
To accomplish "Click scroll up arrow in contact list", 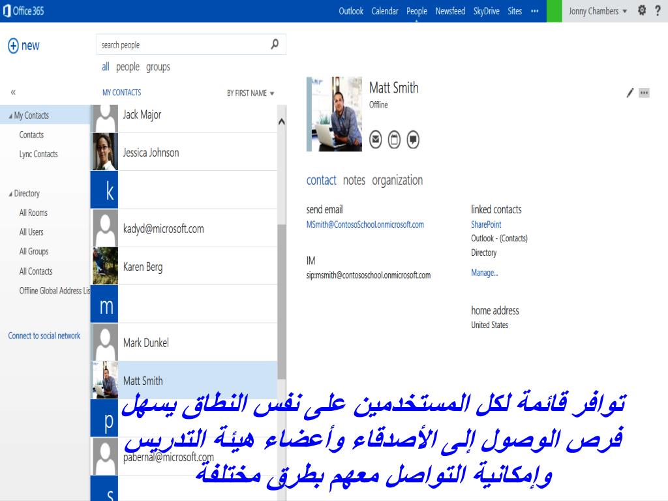I will [x=282, y=122].
